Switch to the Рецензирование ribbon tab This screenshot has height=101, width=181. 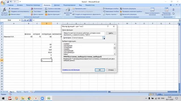pos(69,5)
